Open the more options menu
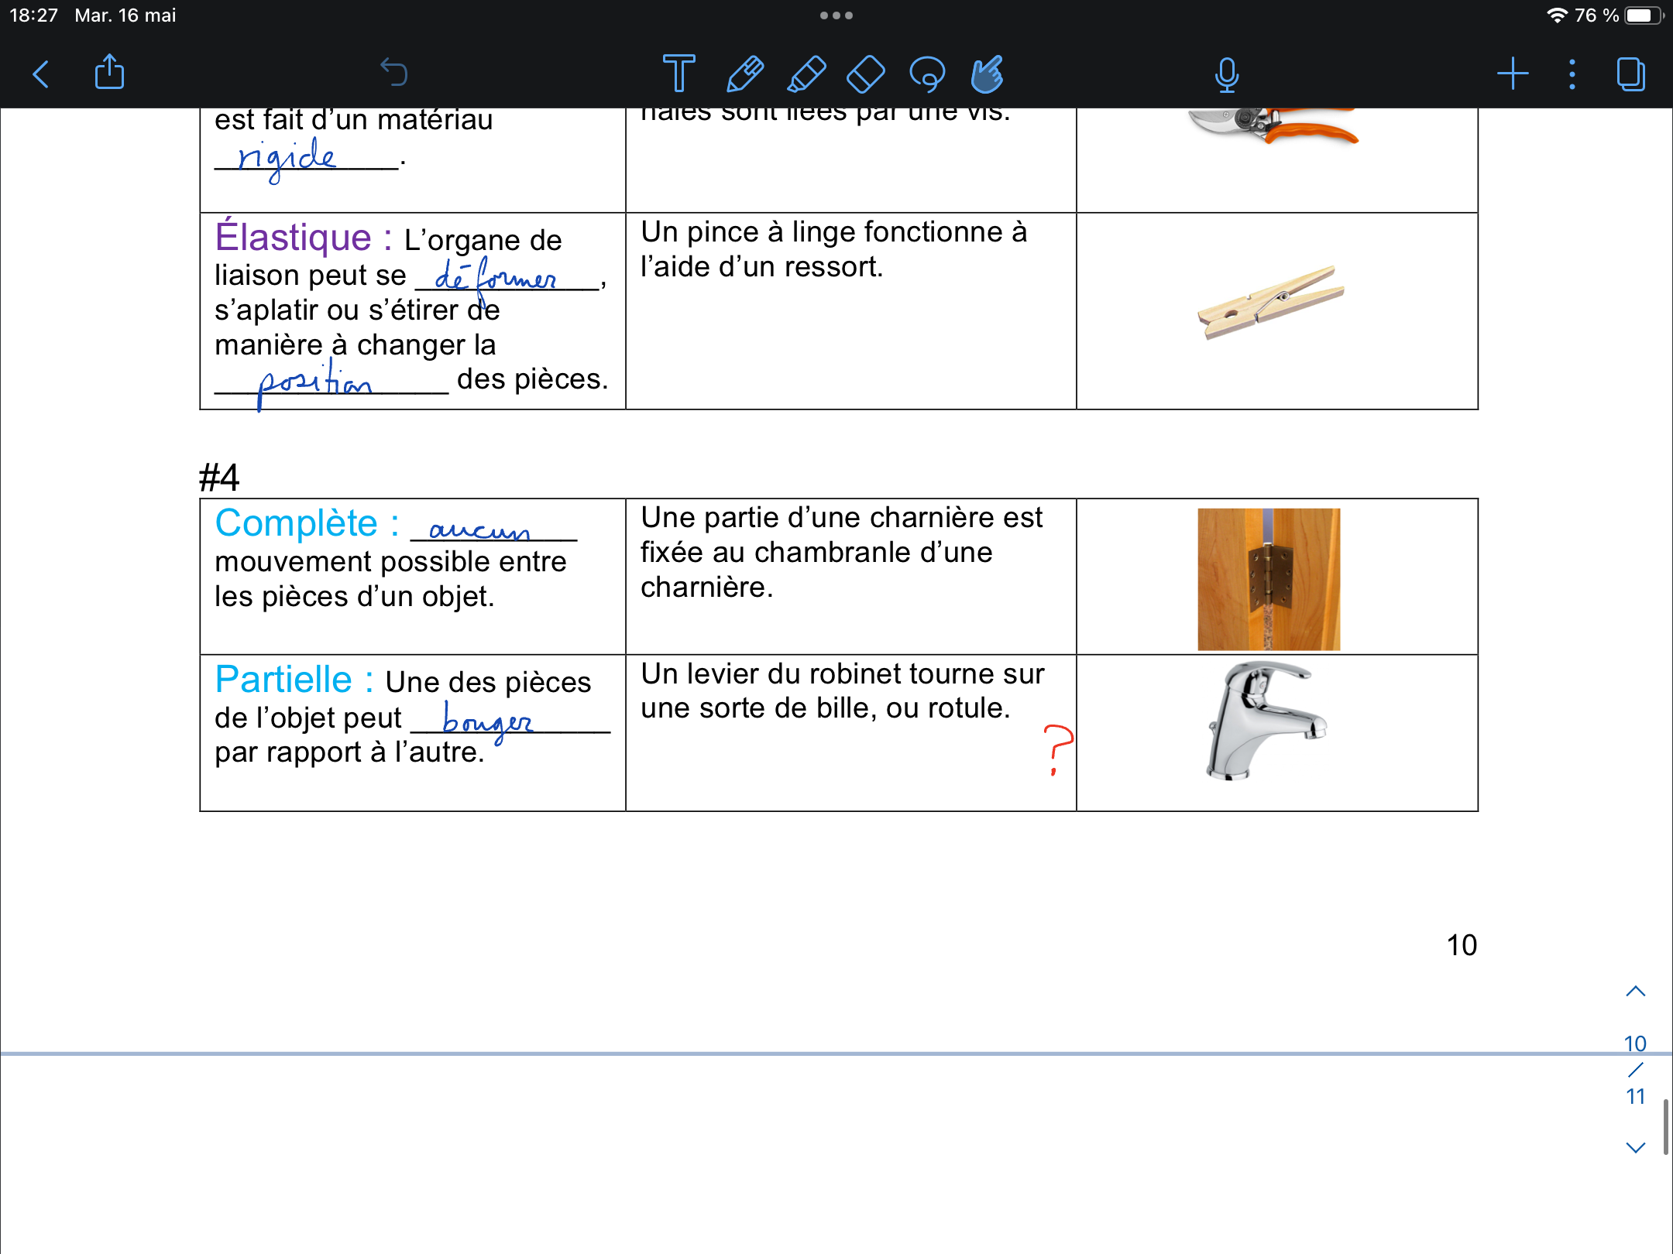 (x=1572, y=74)
